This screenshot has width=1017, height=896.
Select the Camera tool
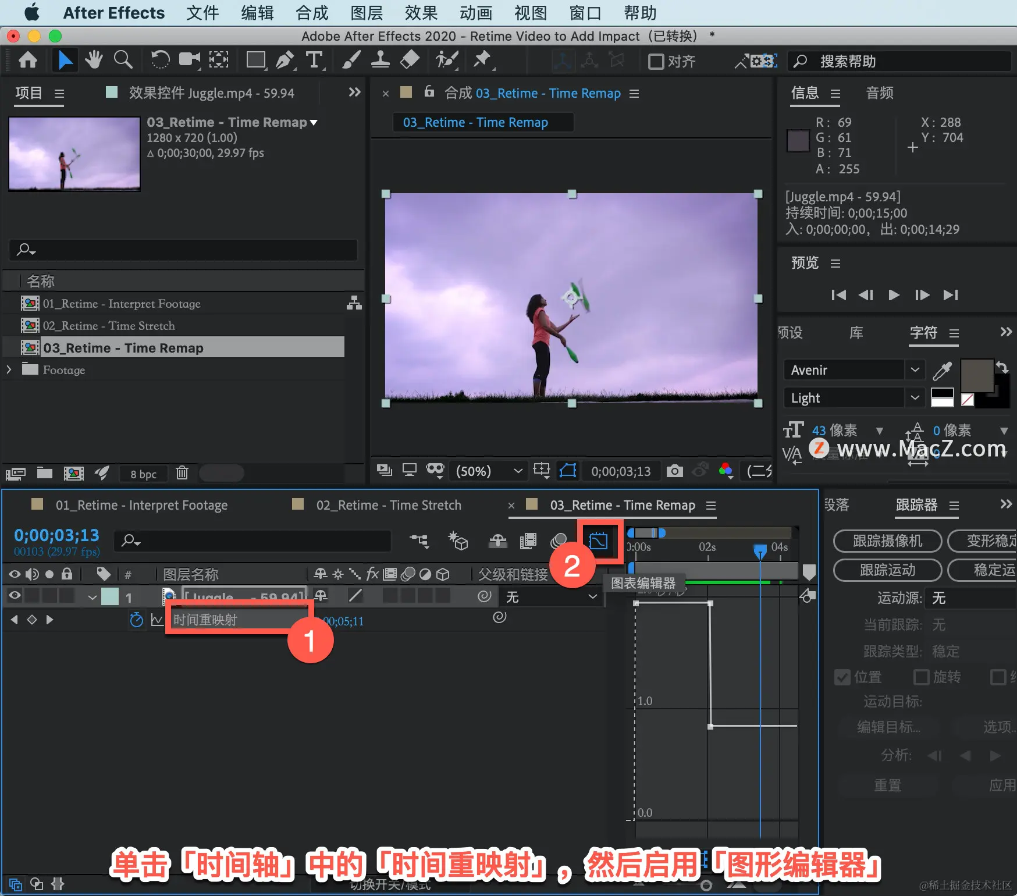point(190,60)
